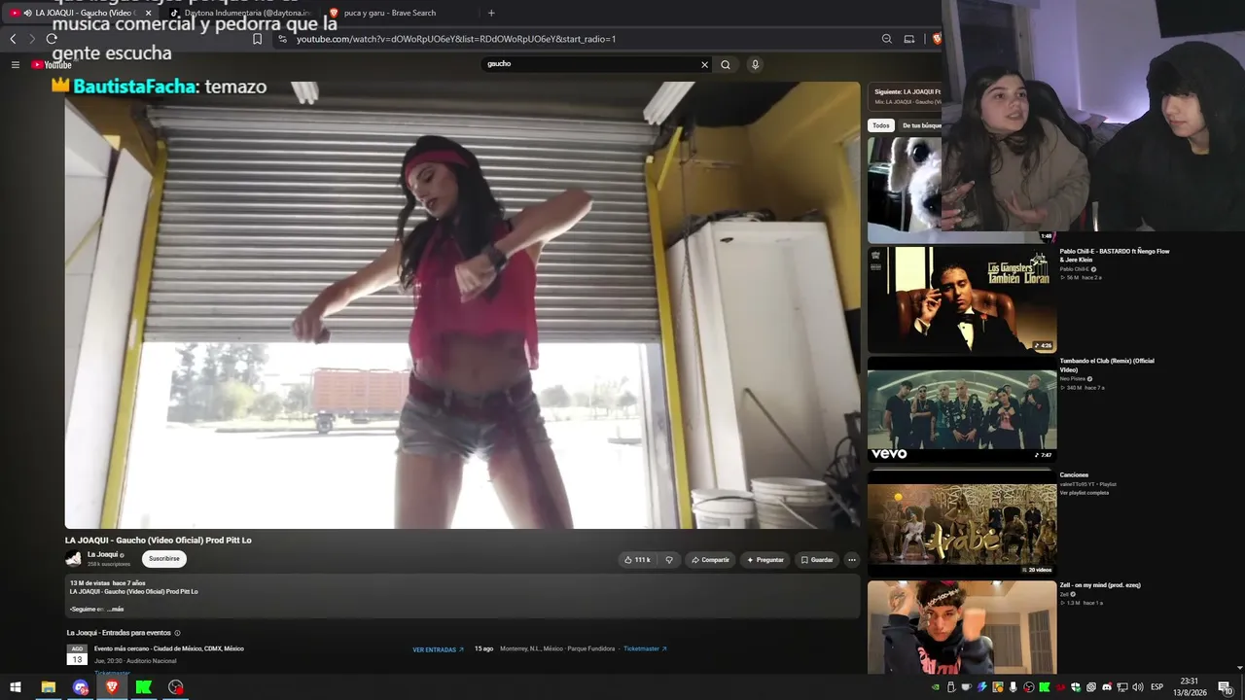
Task: Select the 'Todos' filter chip
Action: (881, 125)
